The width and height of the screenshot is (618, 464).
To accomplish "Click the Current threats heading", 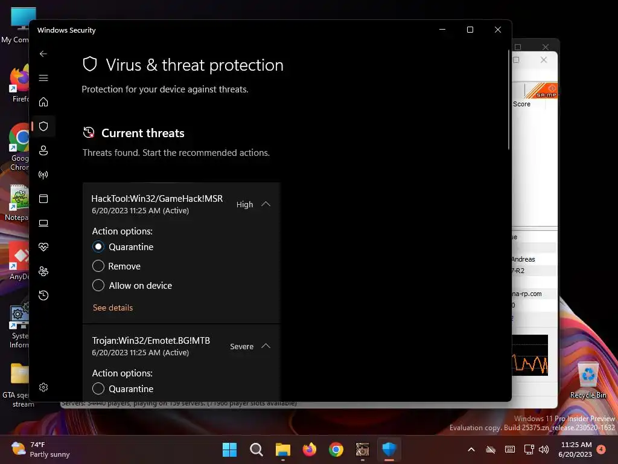I will click(x=142, y=134).
